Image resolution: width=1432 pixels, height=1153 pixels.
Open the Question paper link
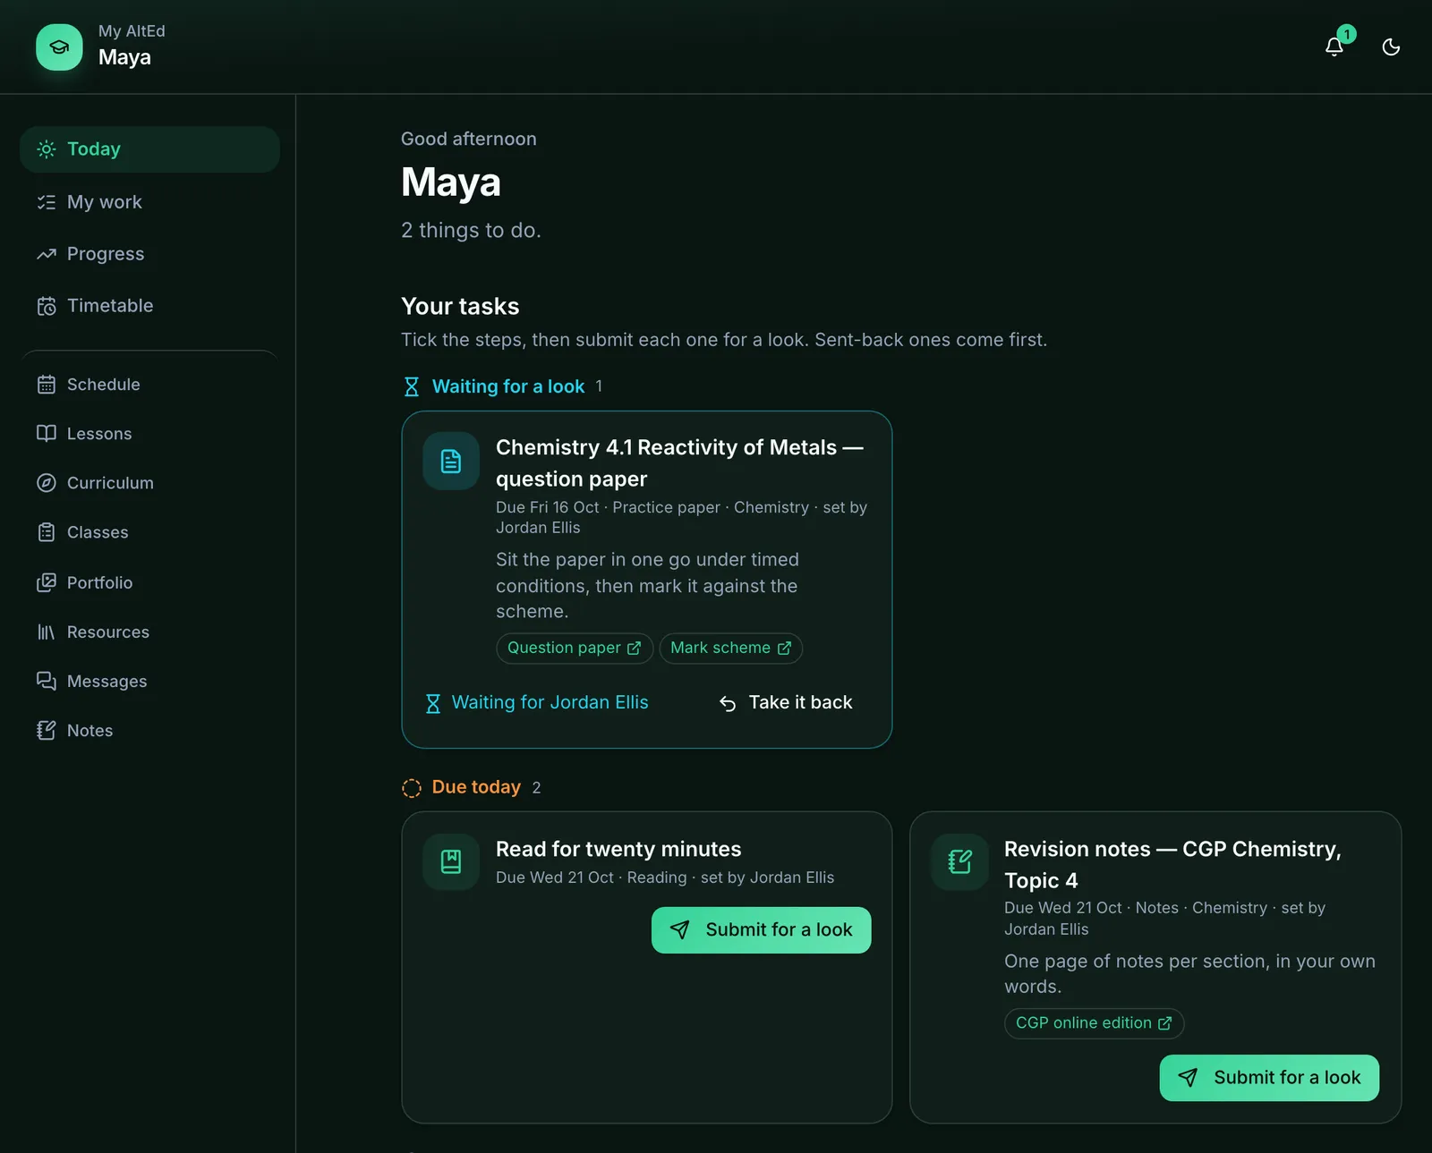click(575, 648)
